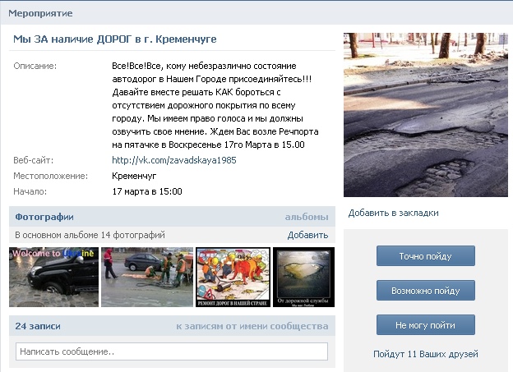Open the 'Пойдут 11 Ваших друзей' link

click(x=425, y=354)
